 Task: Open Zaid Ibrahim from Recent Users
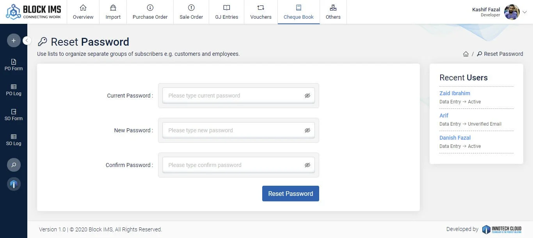[455, 93]
